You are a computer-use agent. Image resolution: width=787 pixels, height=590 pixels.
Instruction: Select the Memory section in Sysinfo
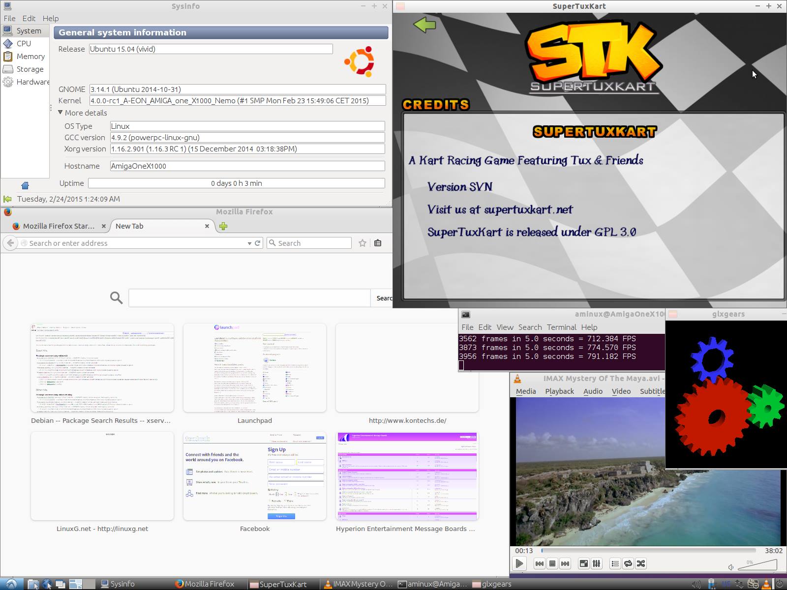30,57
